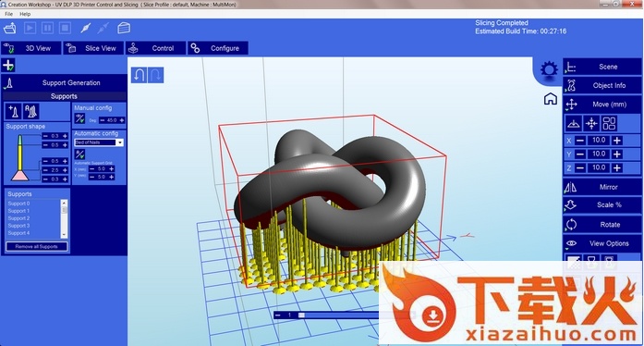Toggle Manual config supports-down option icon
The width and height of the screenshot is (644, 346).
click(79, 119)
